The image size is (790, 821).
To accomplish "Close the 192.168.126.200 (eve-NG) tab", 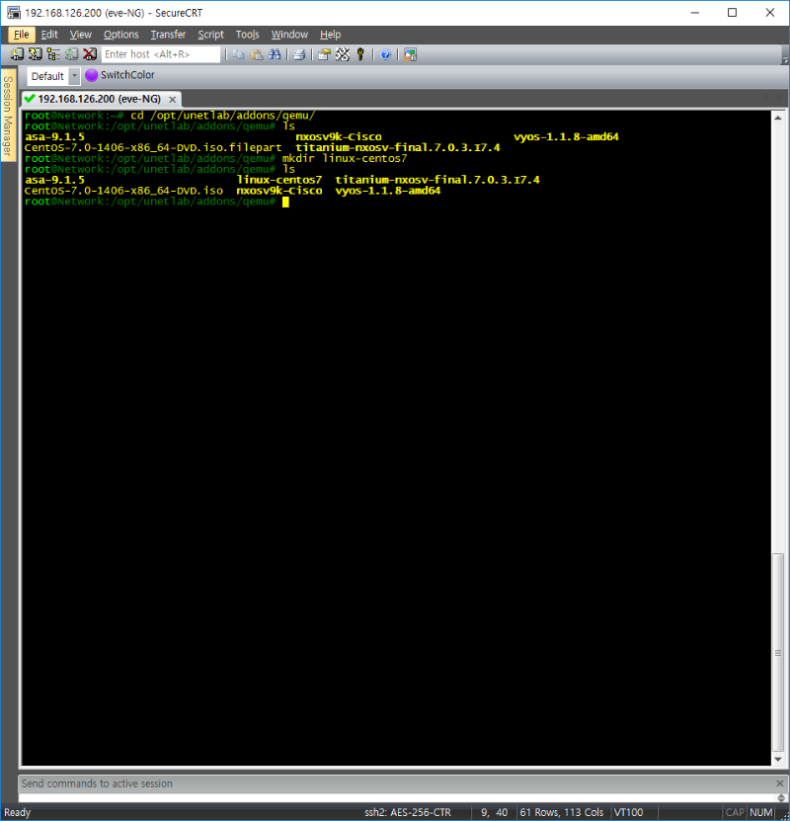I will tap(172, 99).
